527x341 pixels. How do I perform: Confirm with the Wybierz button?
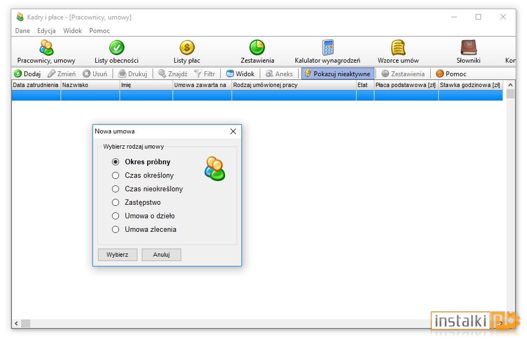pos(117,255)
